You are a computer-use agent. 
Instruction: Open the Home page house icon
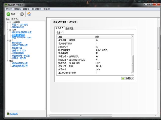[29, 14]
